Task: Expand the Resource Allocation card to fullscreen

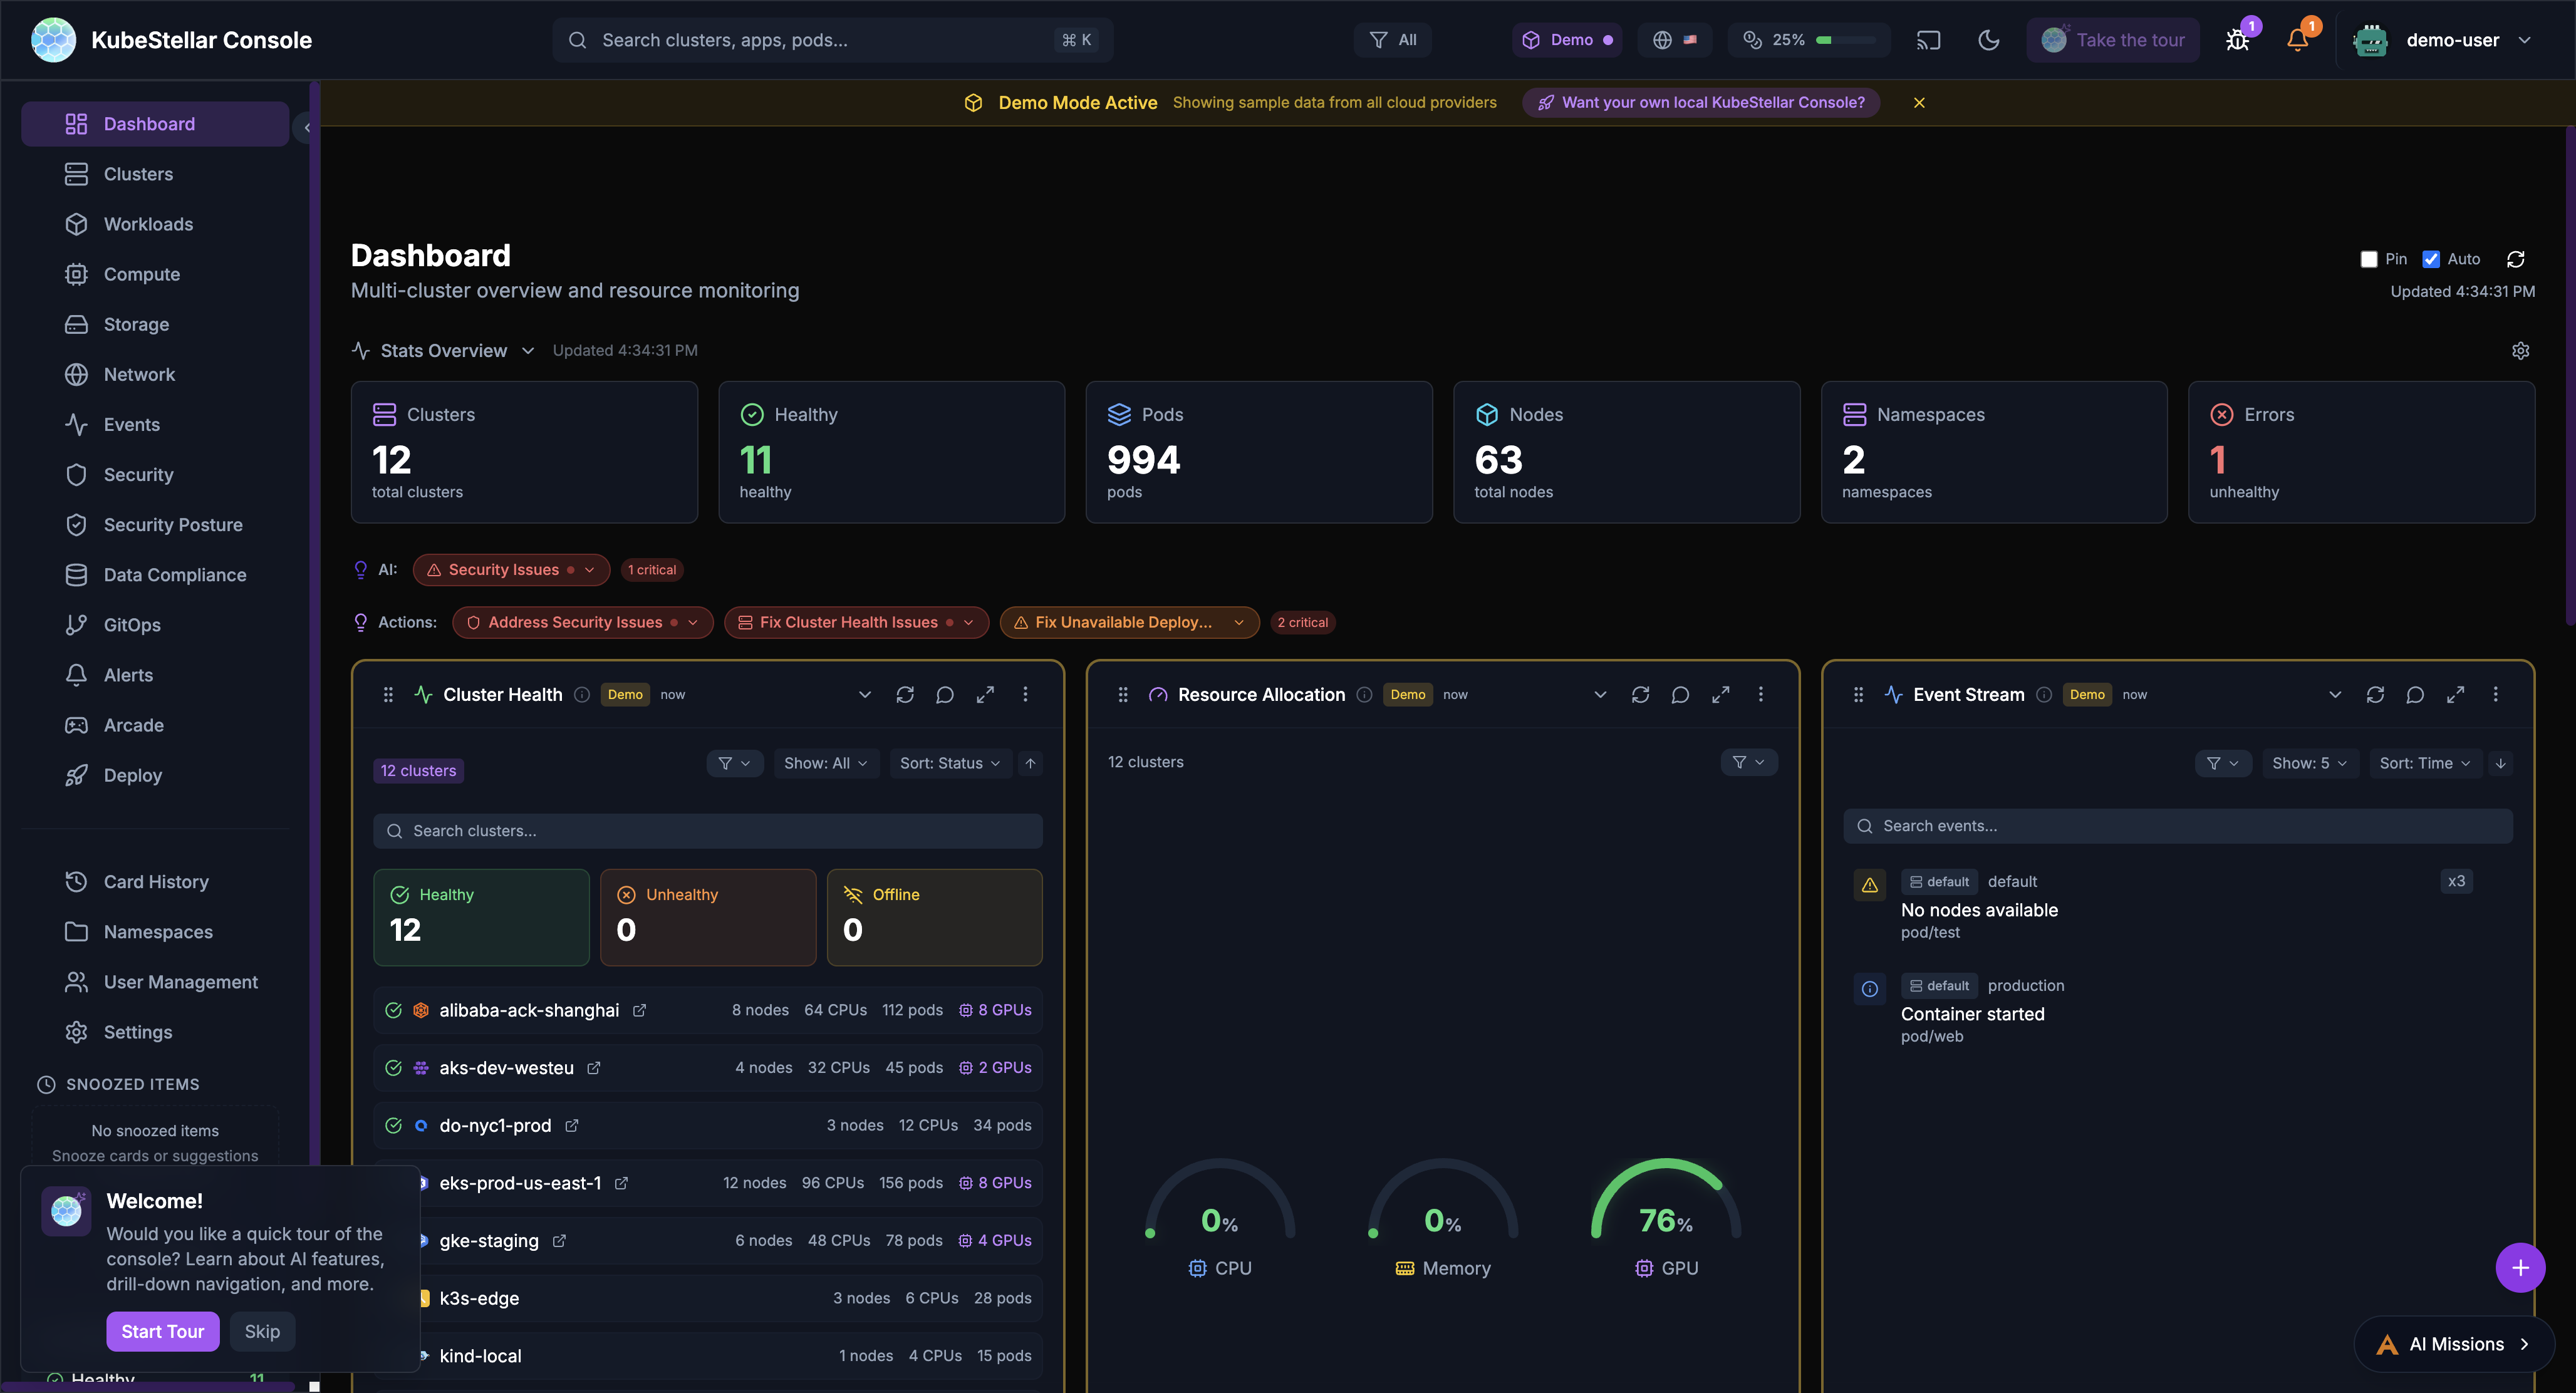Action: (1721, 694)
